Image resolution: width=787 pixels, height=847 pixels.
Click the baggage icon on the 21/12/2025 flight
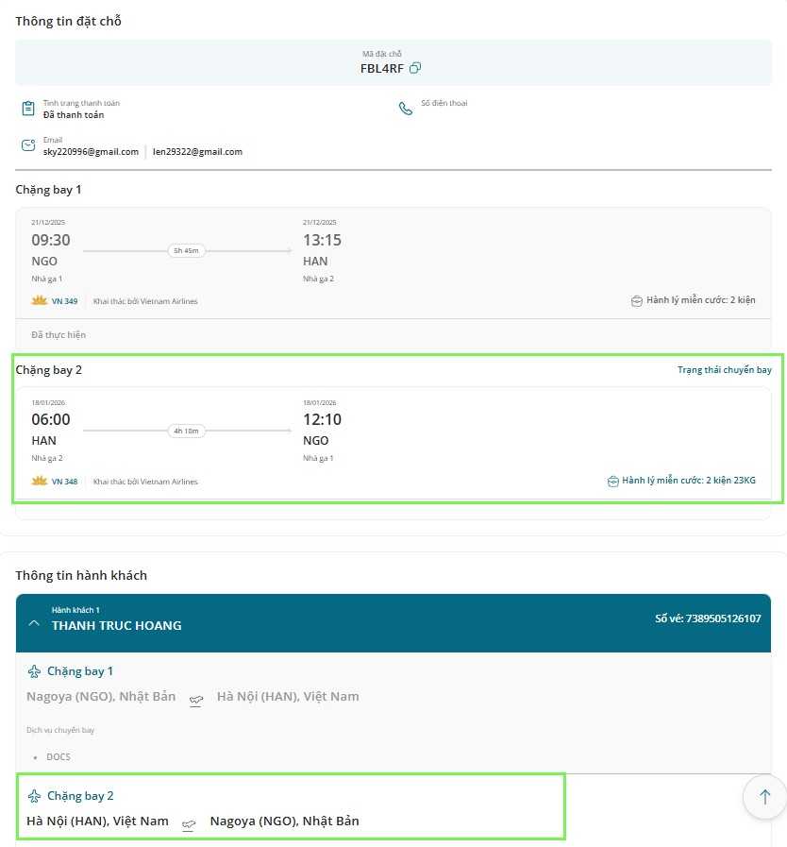[x=637, y=301]
